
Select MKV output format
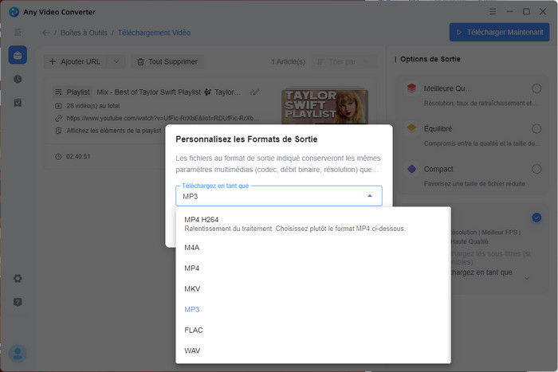click(313, 289)
